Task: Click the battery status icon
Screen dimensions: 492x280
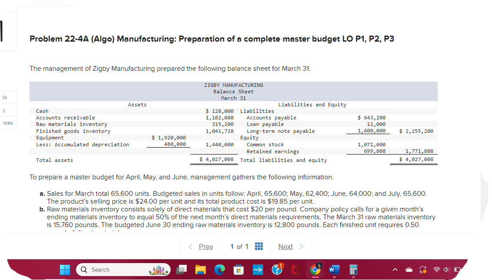Action: click(458, 270)
